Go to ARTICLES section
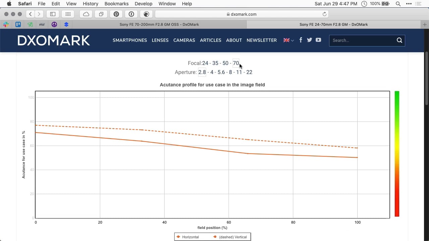The width and height of the screenshot is (429, 241). pos(210,40)
